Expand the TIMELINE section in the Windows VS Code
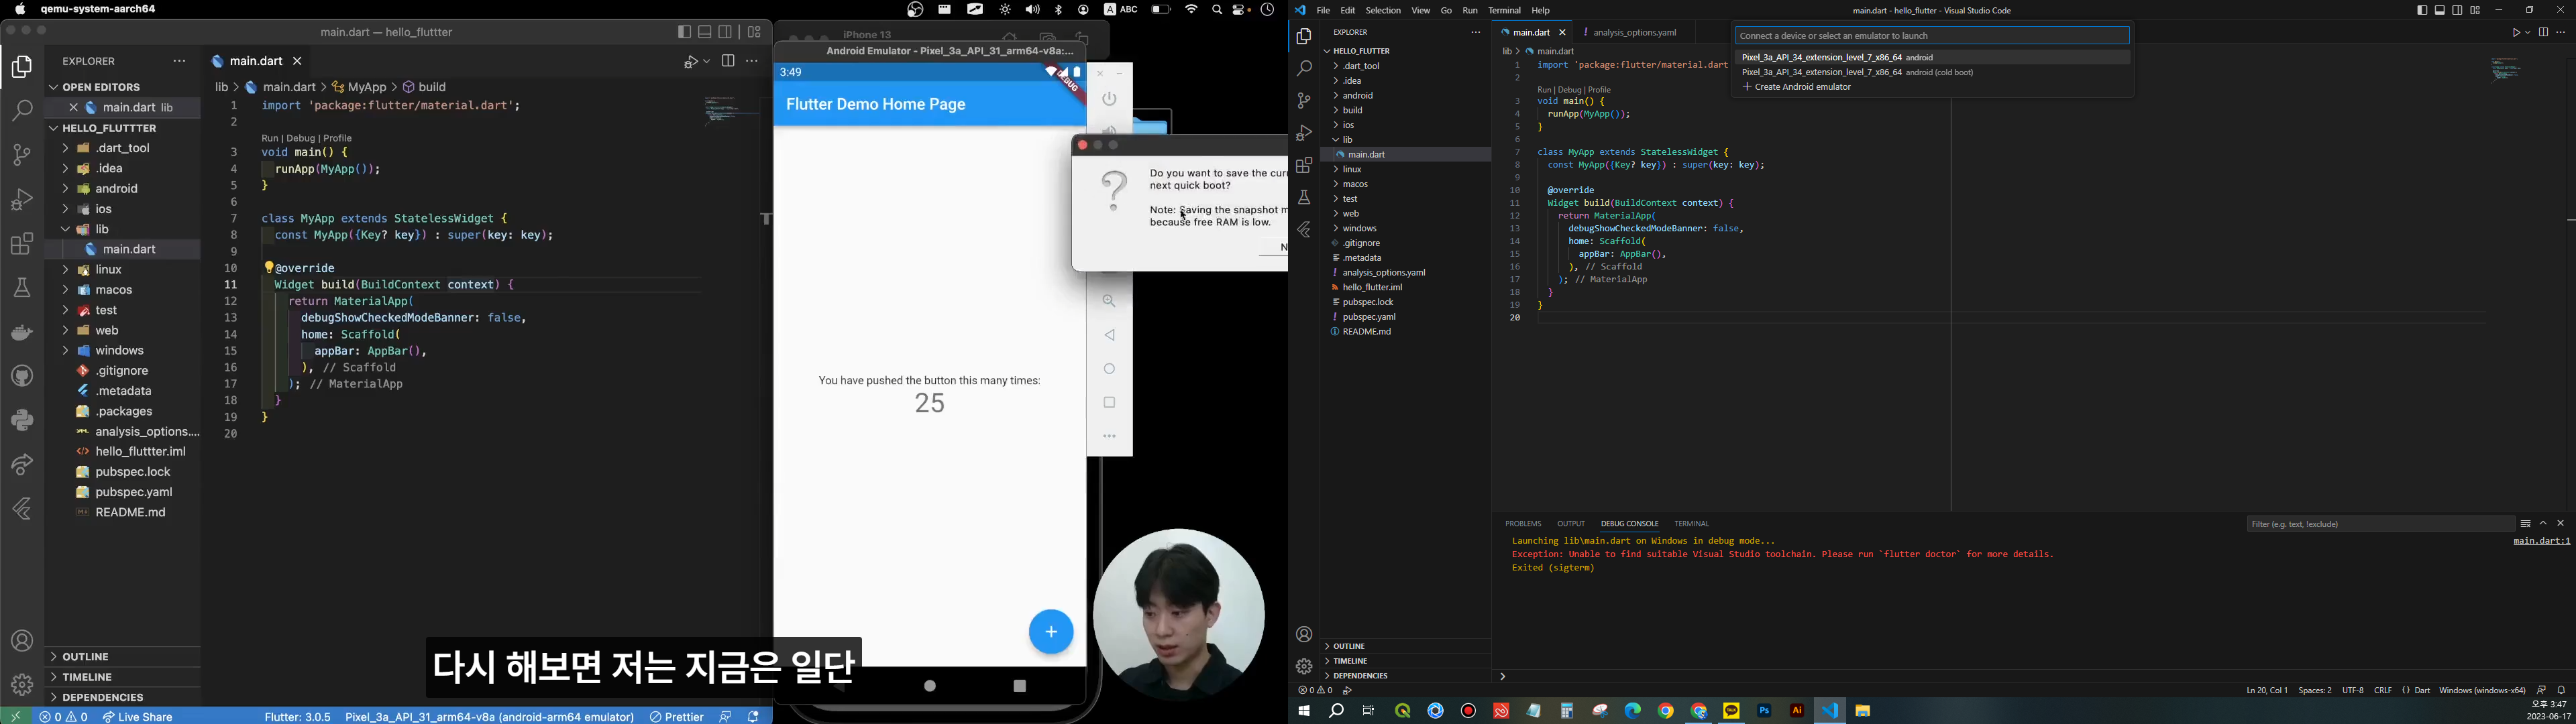 tap(1405, 661)
